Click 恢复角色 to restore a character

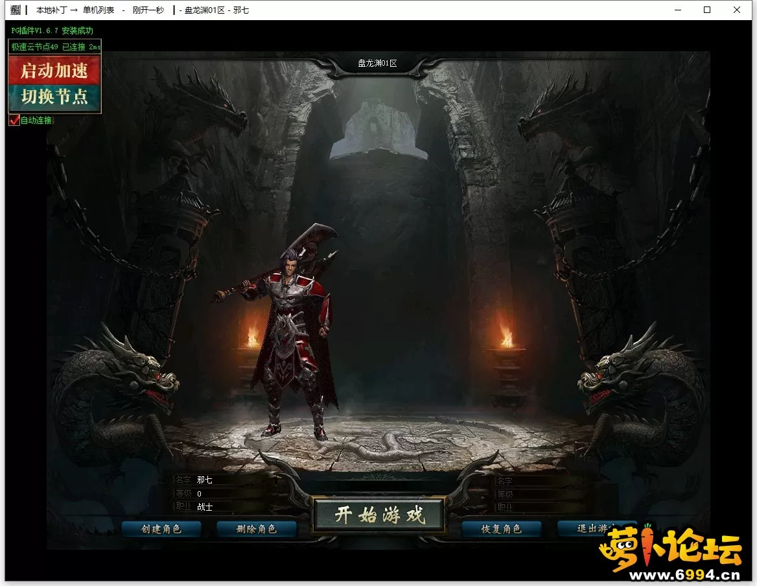(501, 529)
